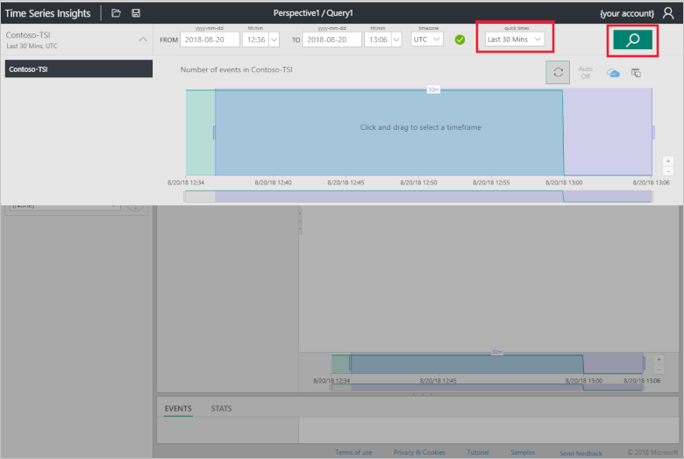Switch to the STATS tab
684x459 pixels.
tap(221, 408)
